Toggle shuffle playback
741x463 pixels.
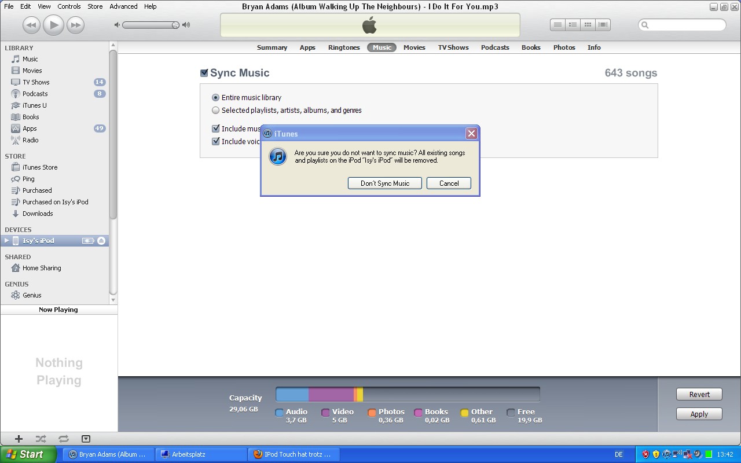pyautogui.click(x=41, y=439)
